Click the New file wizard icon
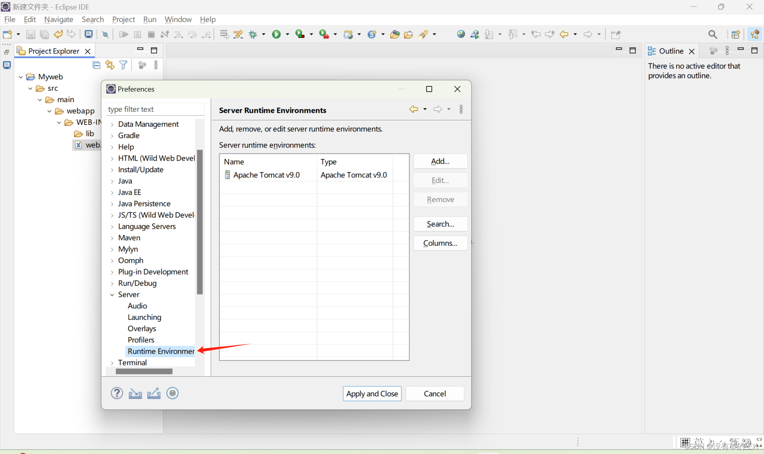764x454 pixels. pyautogui.click(x=7, y=35)
